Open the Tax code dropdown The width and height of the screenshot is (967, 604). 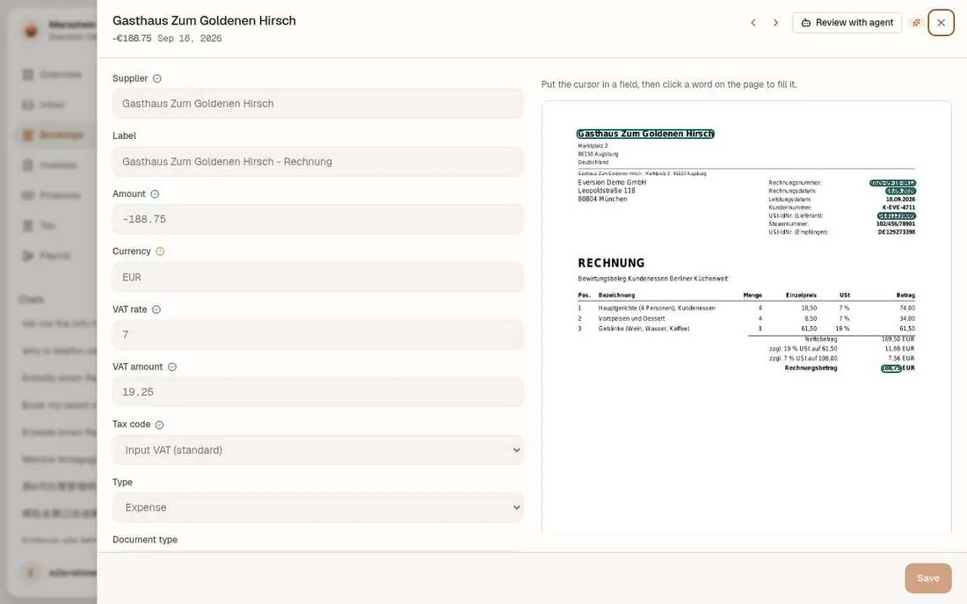[317, 450]
